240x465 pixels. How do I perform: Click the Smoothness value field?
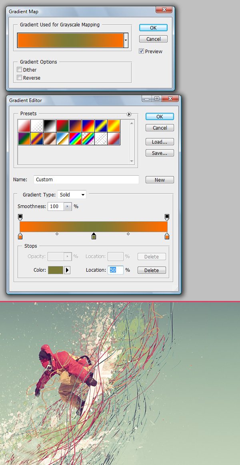click(x=56, y=206)
